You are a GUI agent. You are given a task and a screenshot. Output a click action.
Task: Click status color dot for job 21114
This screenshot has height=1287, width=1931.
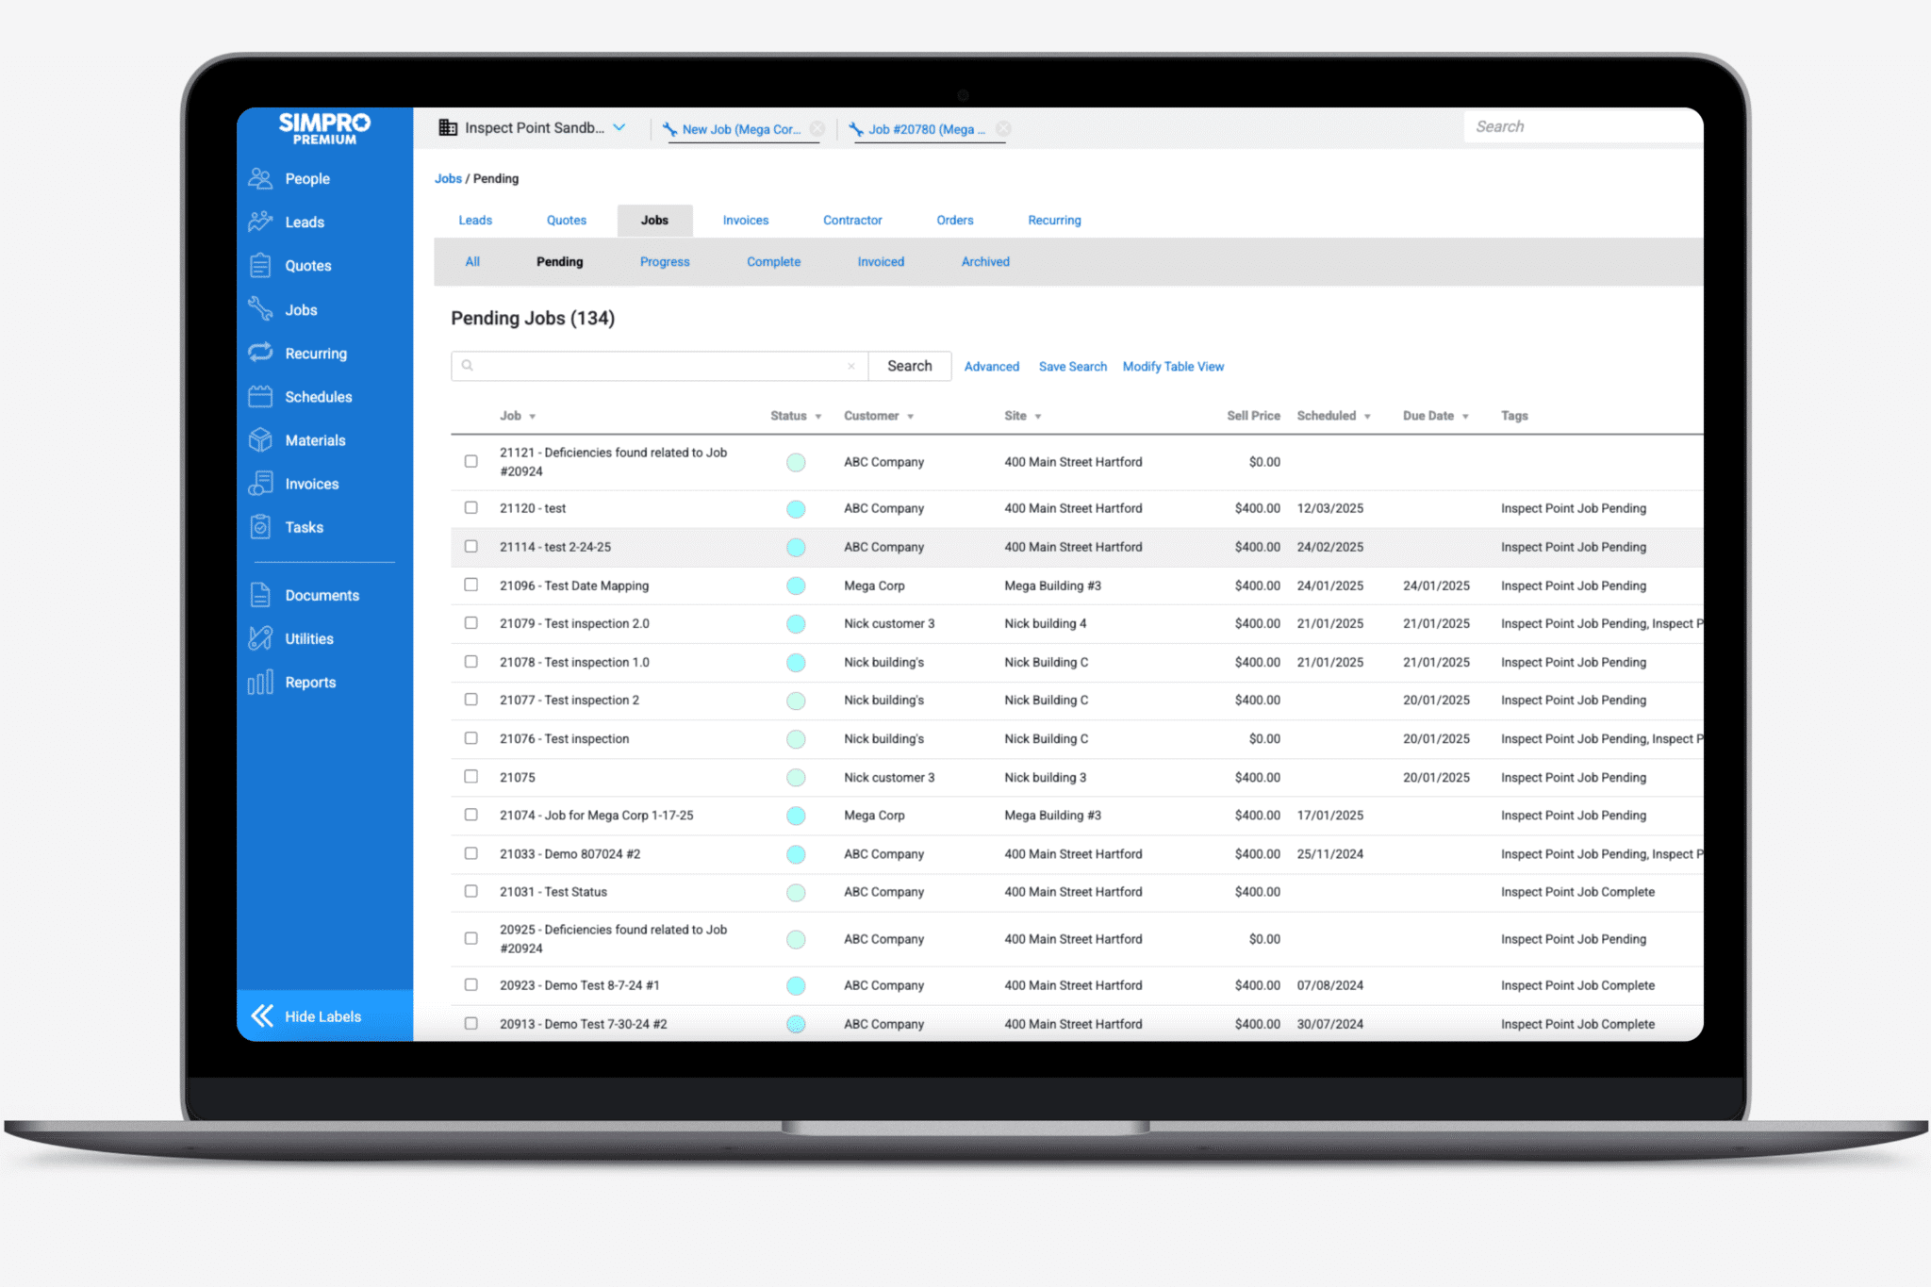pos(796,547)
